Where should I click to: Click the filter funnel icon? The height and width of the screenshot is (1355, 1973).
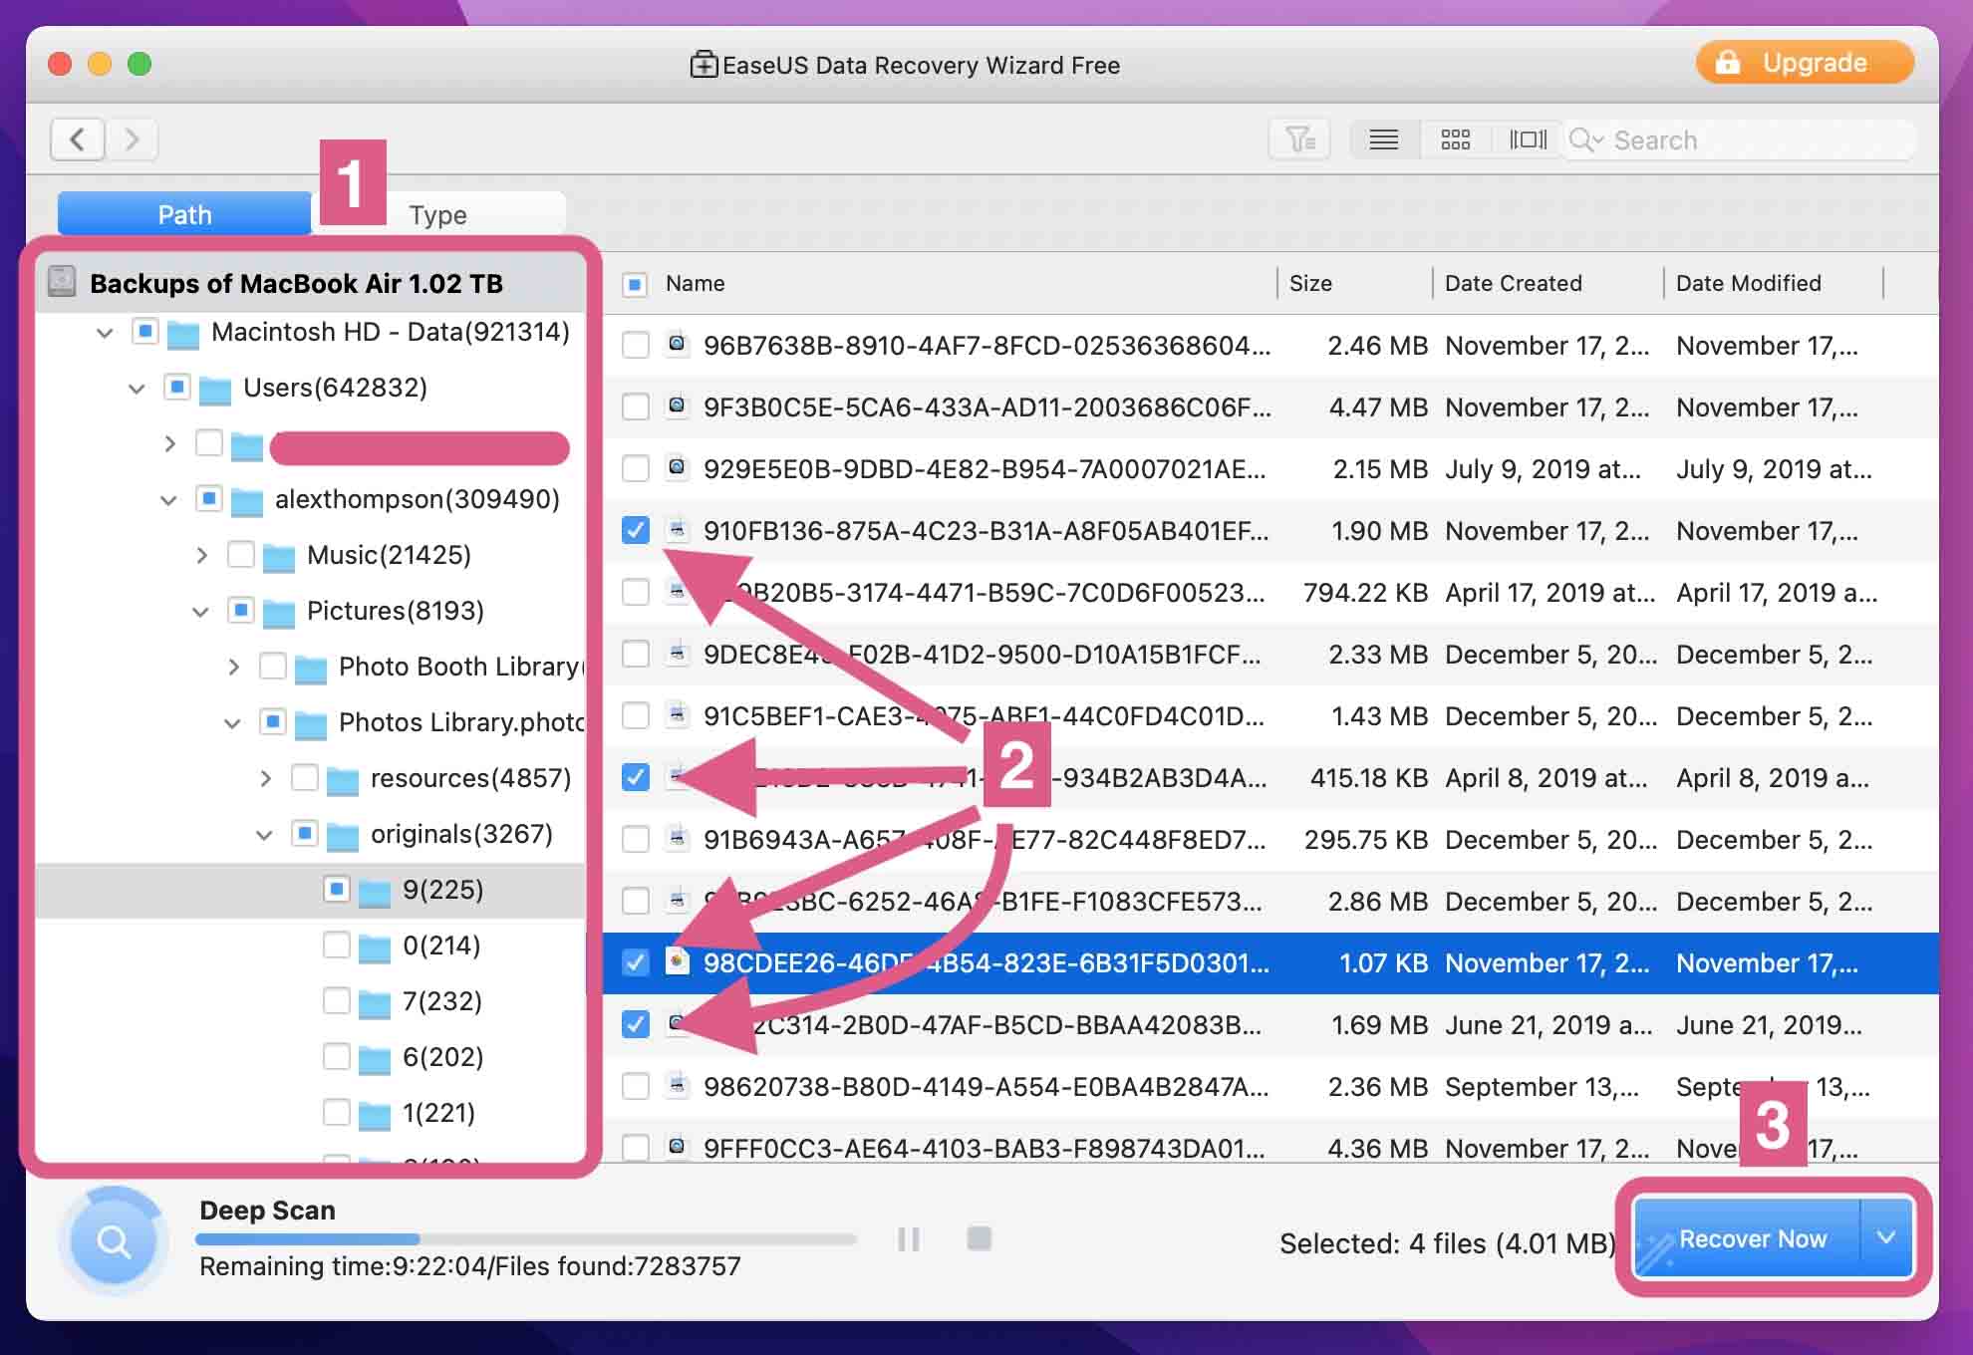pyautogui.click(x=1300, y=139)
